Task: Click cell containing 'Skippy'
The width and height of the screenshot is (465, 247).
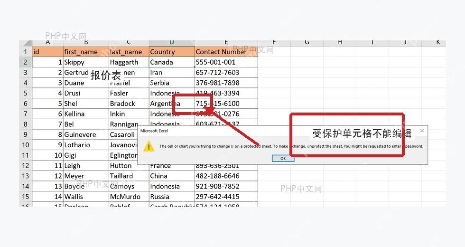Action: (86, 62)
